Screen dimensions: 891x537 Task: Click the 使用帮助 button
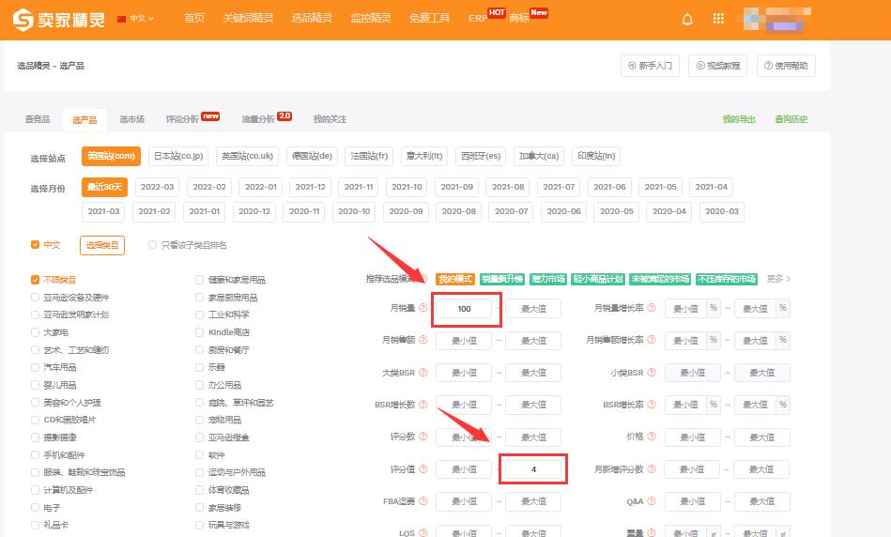[x=787, y=66]
